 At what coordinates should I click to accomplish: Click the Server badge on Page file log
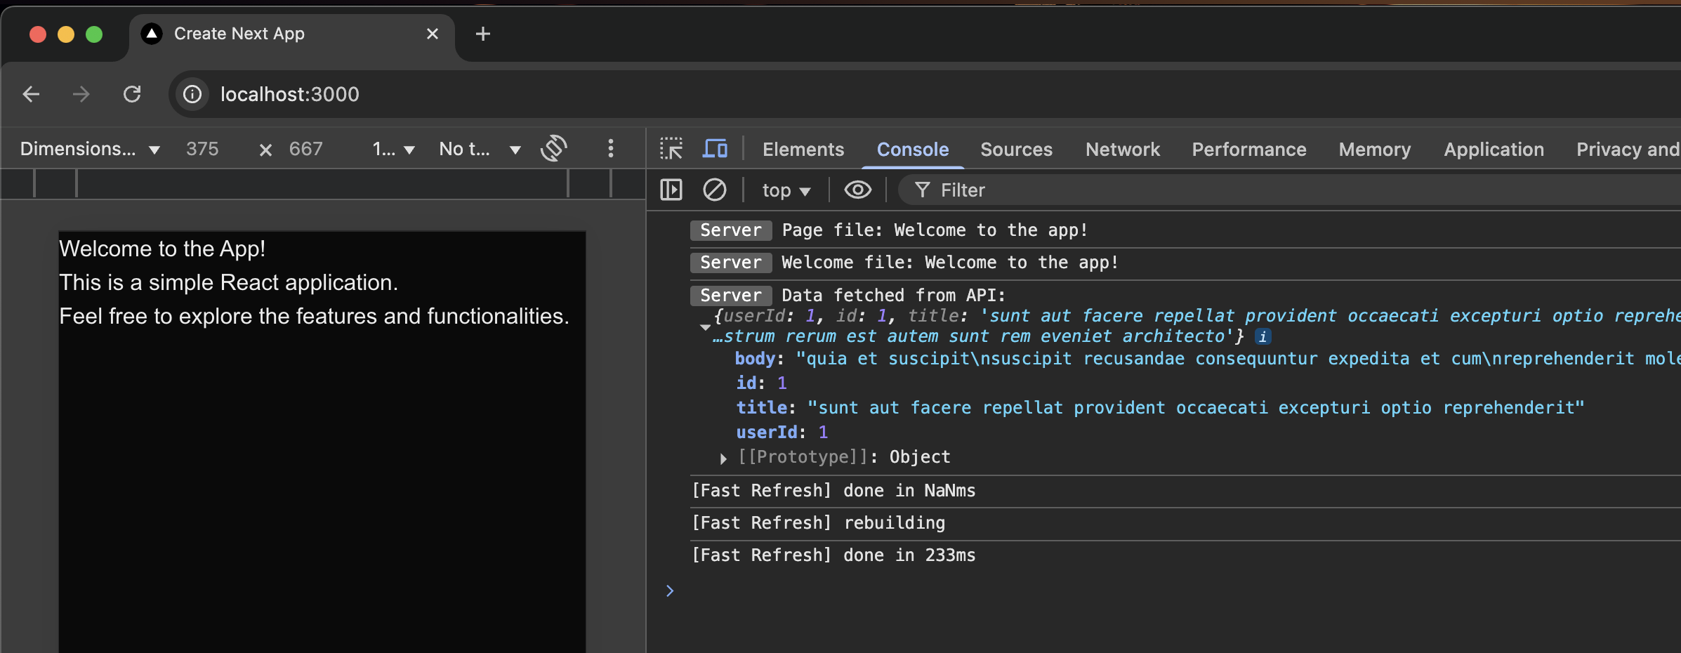(x=731, y=230)
